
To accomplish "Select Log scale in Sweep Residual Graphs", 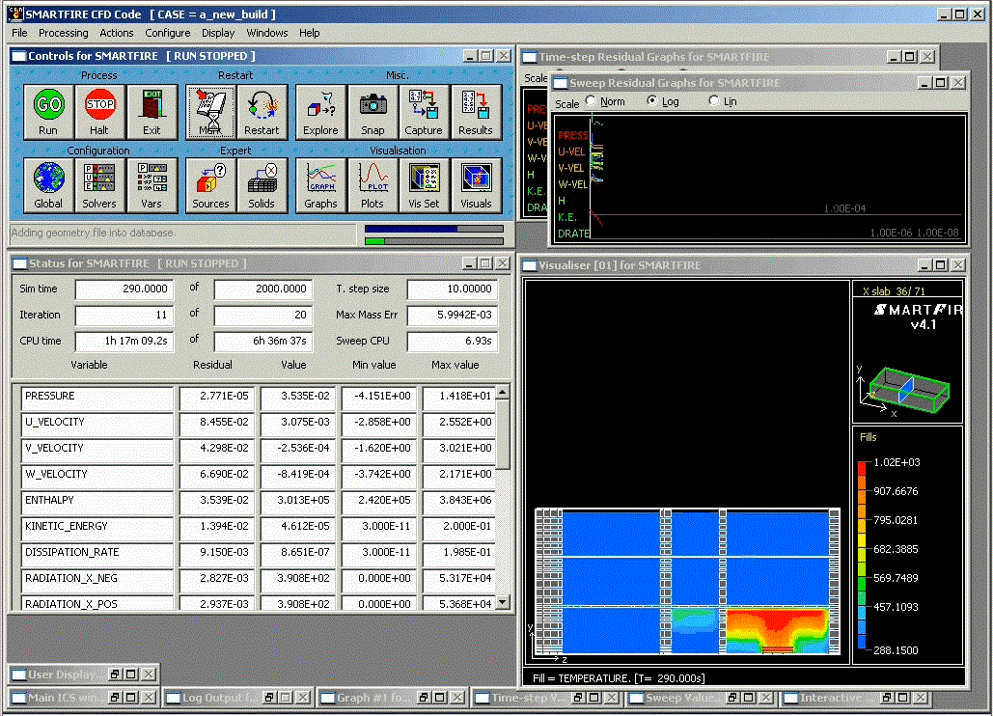I will click(x=651, y=100).
